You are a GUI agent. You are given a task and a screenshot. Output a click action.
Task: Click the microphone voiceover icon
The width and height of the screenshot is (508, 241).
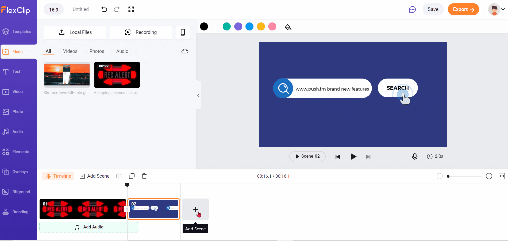pos(415,157)
